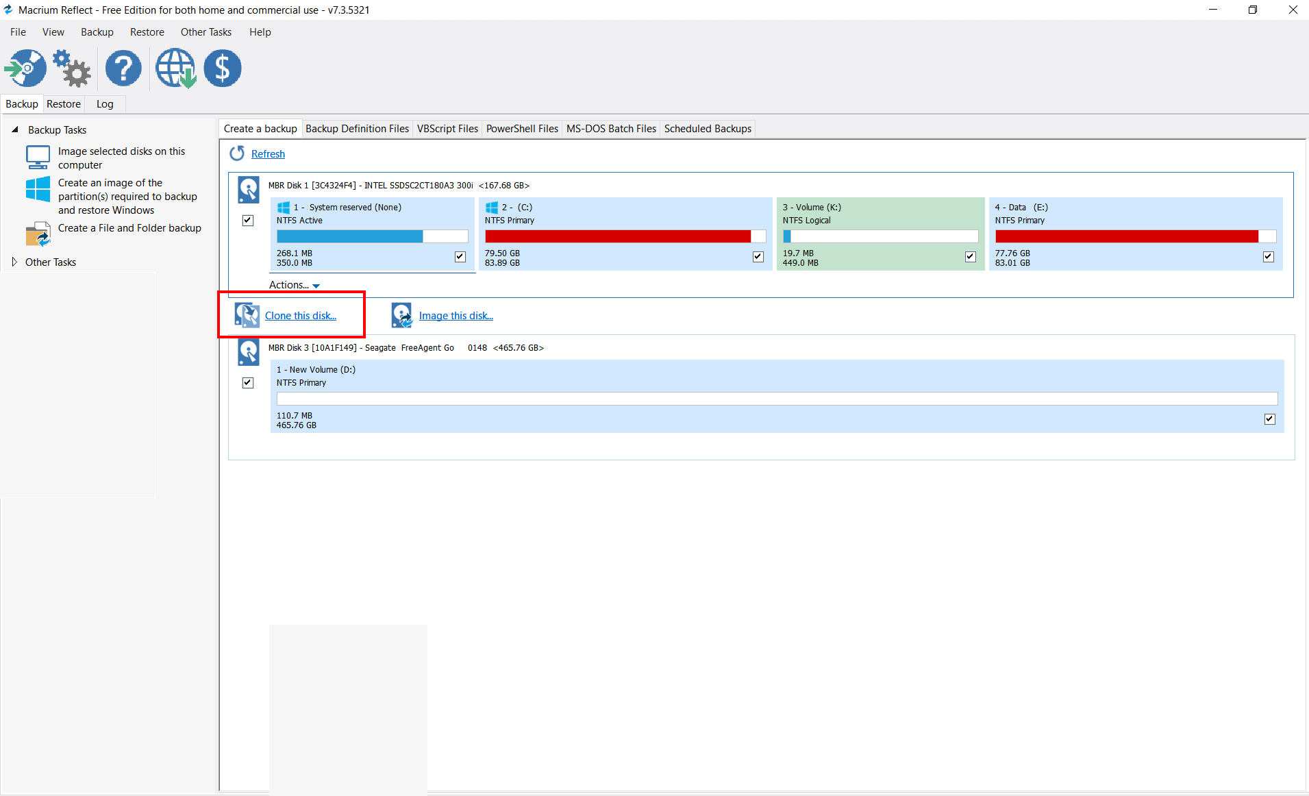Click the C: partition red usage bar

(625, 236)
